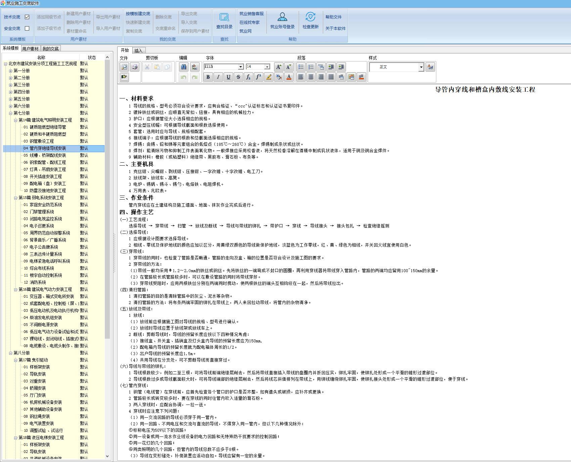Align text right
The height and width of the screenshot is (462, 571).
(321, 77)
